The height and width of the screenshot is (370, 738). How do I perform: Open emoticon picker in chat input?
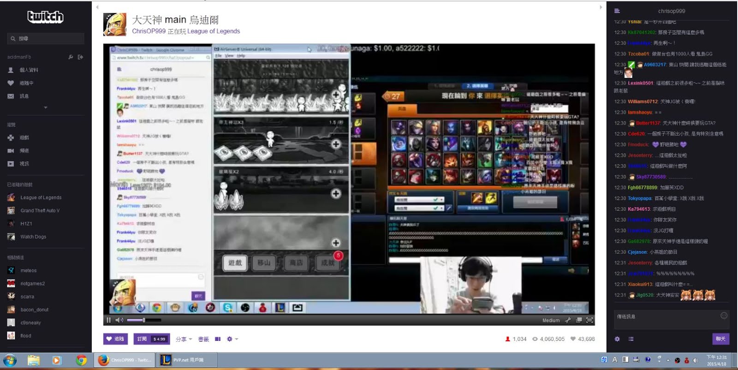click(724, 316)
